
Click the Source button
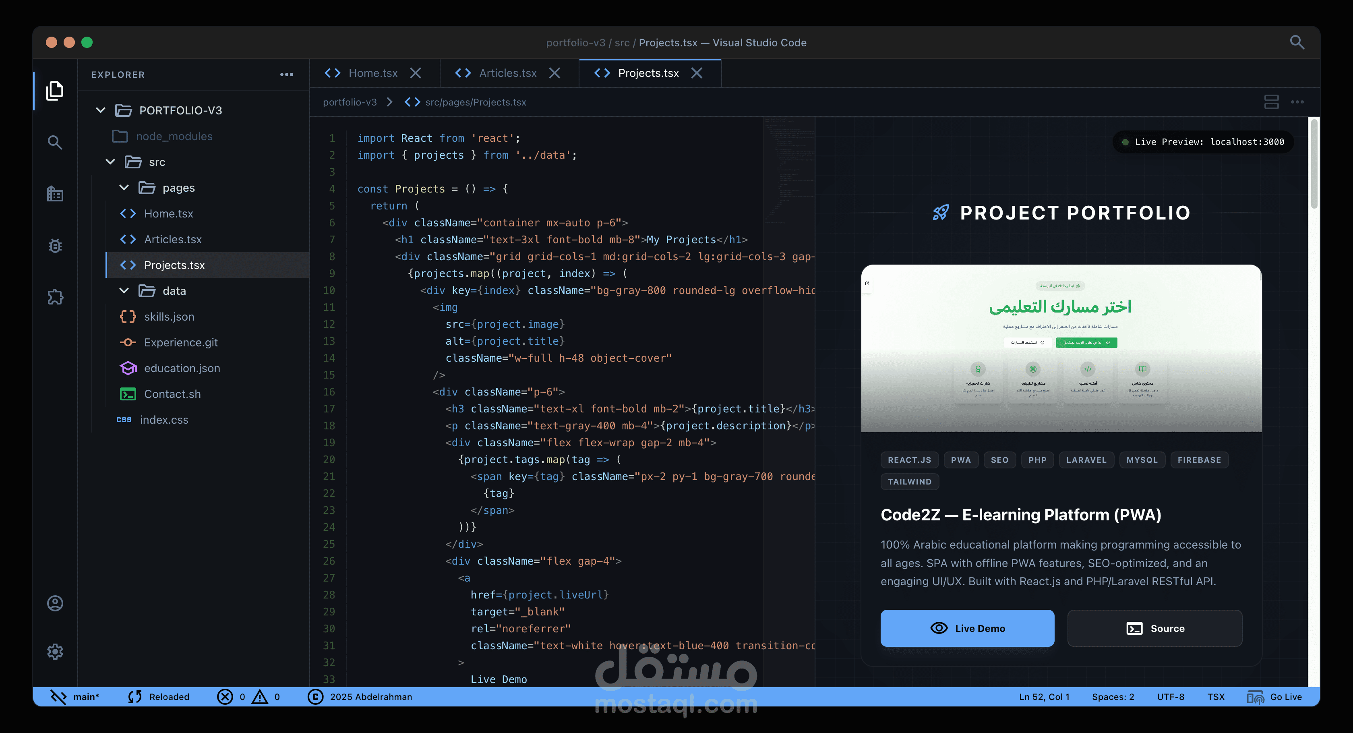(1154, 628)
